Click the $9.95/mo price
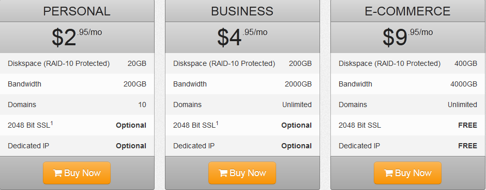 tap(407, 37)
